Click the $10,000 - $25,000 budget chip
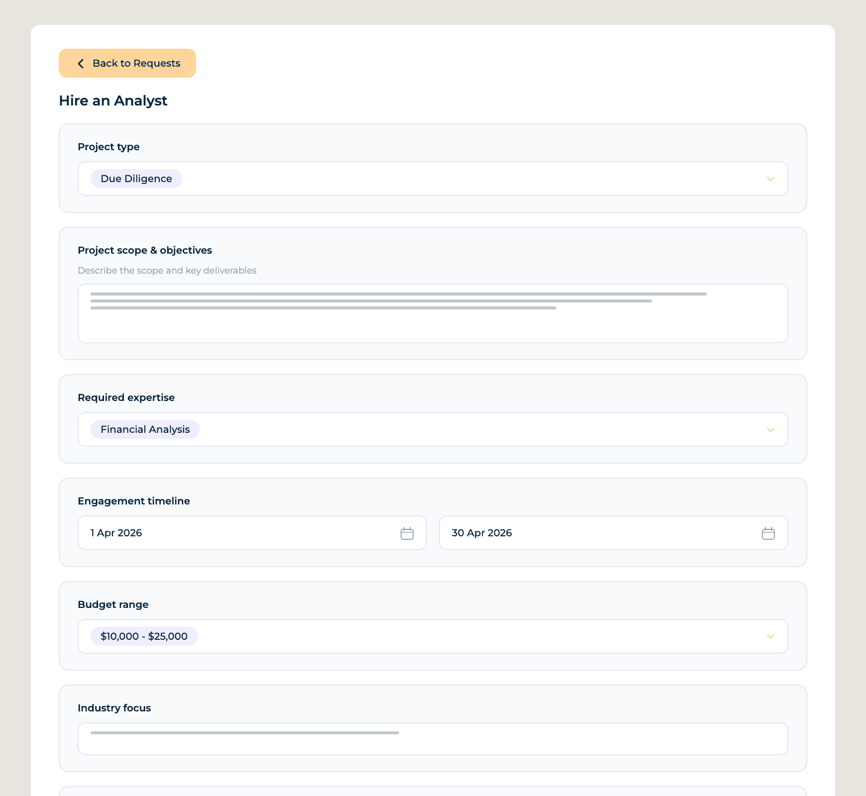Viewport: 866px width, 796px height. point(144,637)
